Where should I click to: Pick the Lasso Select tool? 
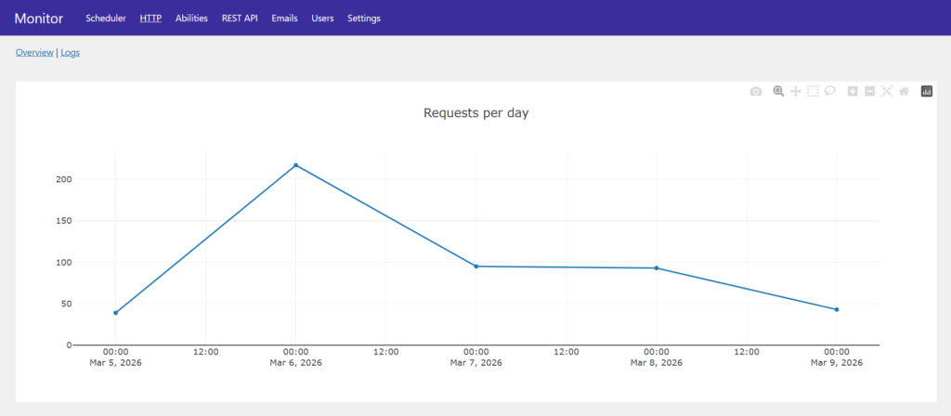click(830, 91)
